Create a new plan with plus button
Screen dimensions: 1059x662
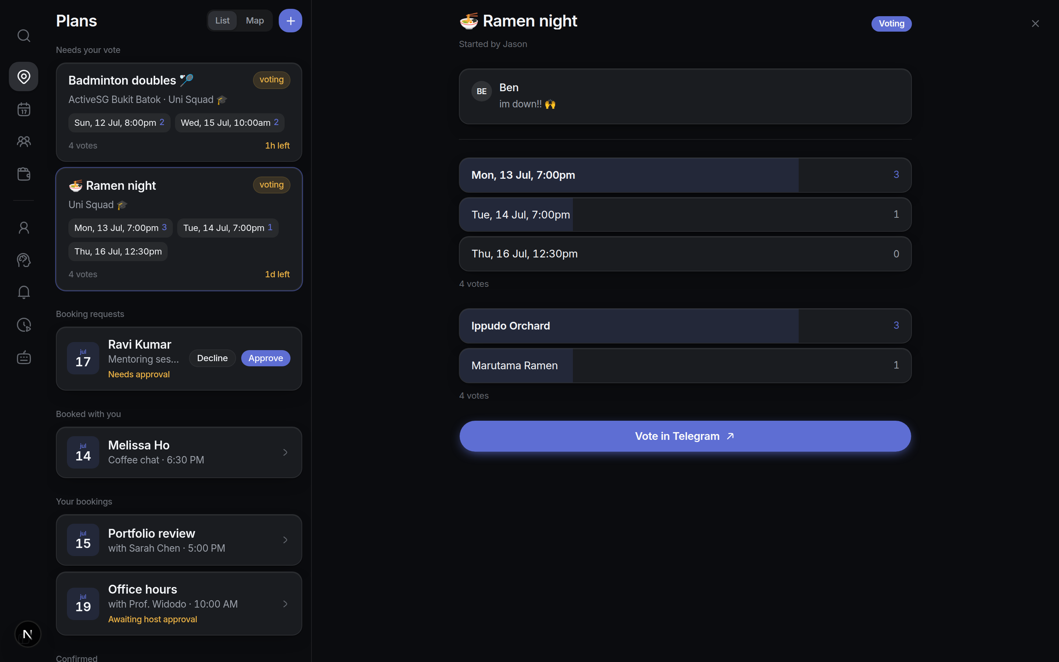click(x=290, y=21)
